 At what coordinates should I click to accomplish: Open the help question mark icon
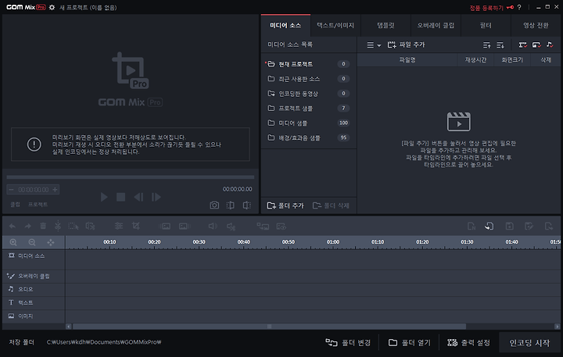[x=519, y=8]
